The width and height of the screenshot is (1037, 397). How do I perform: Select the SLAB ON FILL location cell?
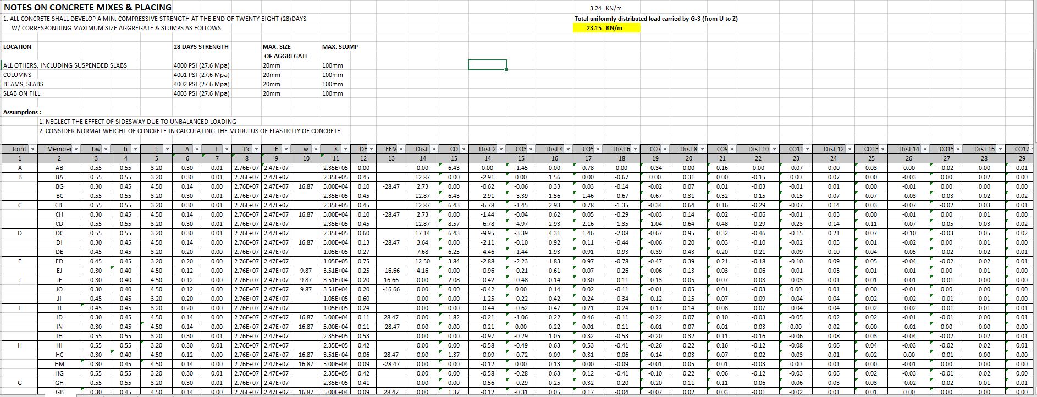[22, 93]
